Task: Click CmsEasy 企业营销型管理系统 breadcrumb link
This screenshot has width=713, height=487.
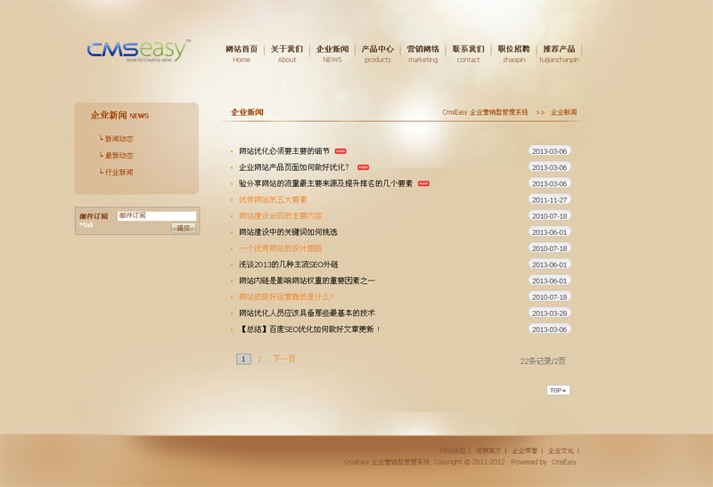Action: pos(485,113)
